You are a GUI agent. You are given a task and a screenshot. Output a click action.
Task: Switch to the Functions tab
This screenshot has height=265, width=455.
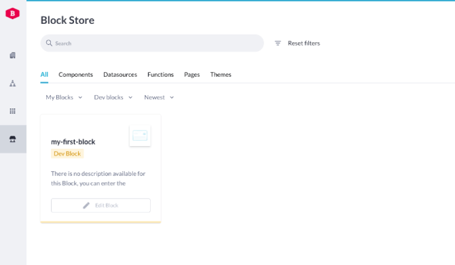click(160, 75)
